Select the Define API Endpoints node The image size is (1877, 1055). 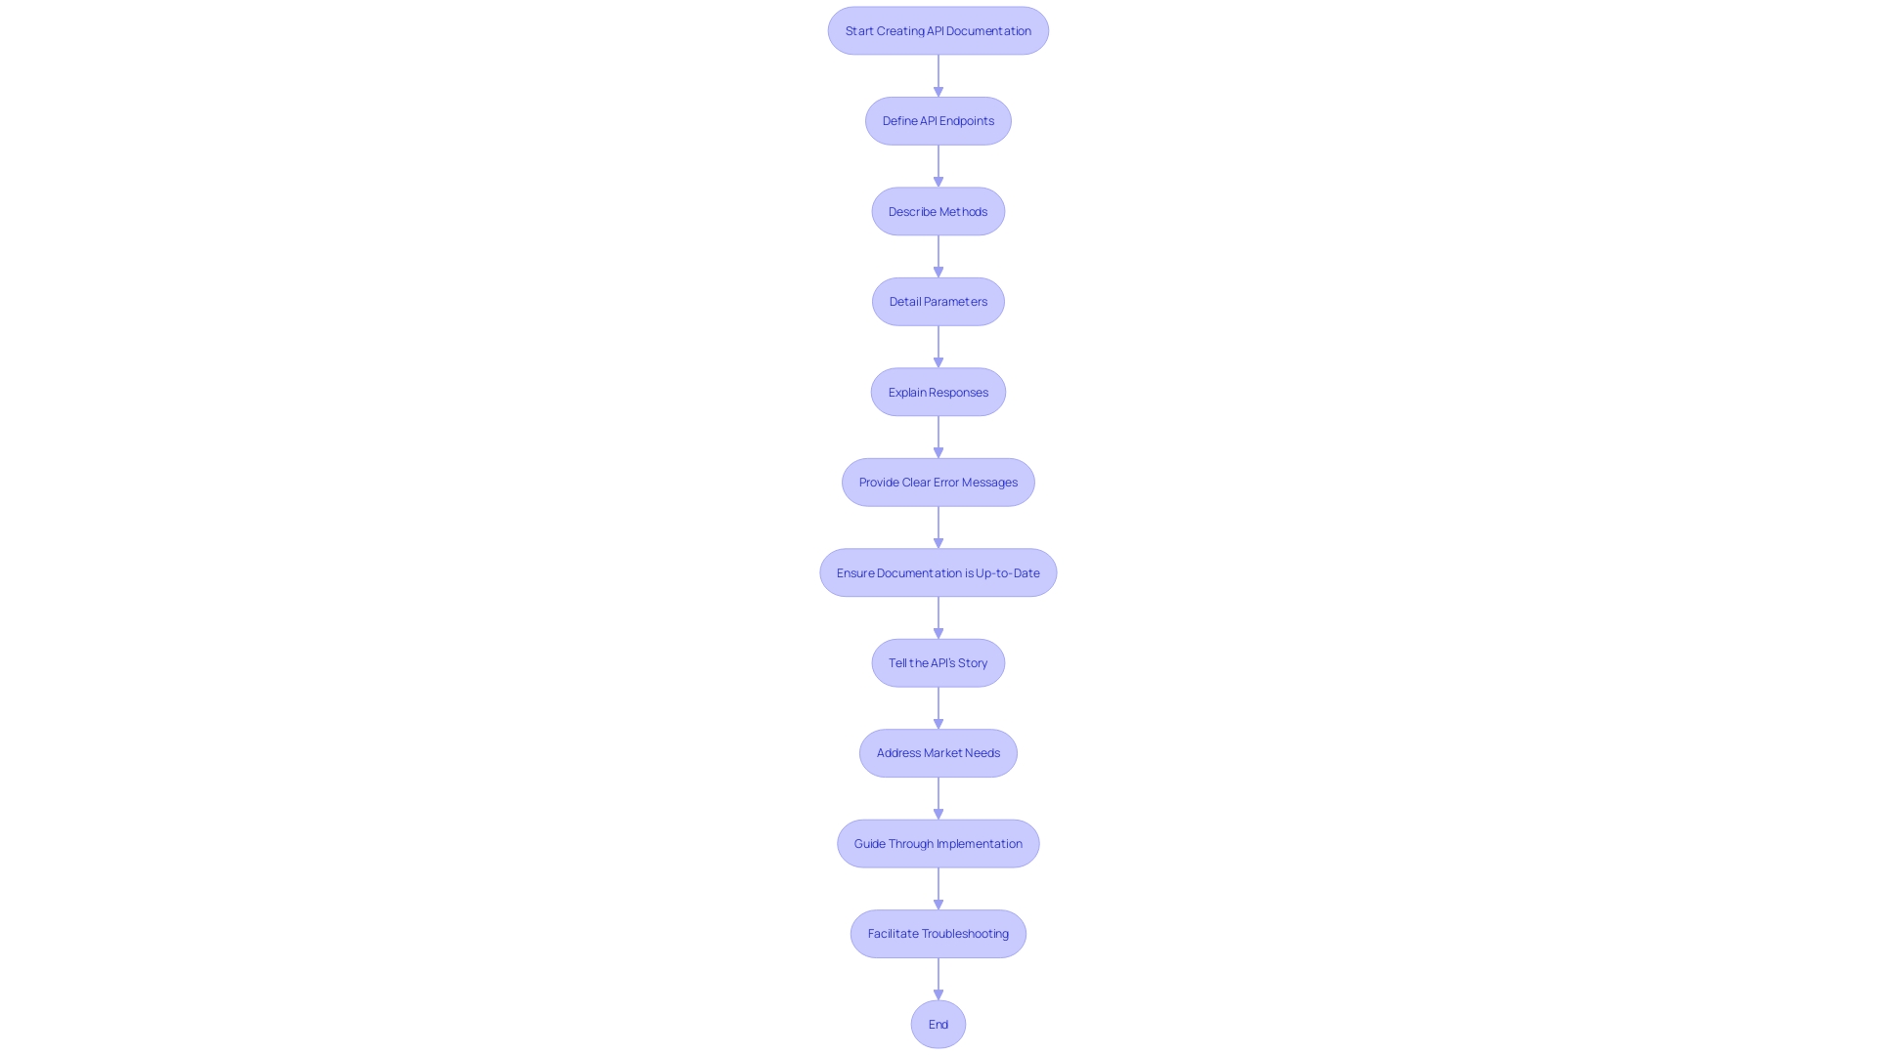[938, 120]
